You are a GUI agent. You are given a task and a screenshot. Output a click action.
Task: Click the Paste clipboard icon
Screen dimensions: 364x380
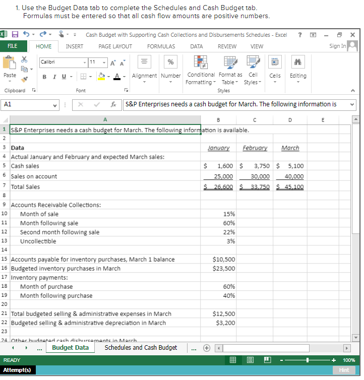pyautogui.click(x=9, y=62)
